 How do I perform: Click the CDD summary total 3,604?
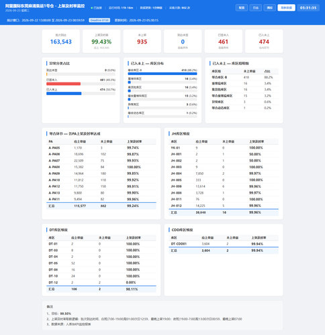[205, 251]
